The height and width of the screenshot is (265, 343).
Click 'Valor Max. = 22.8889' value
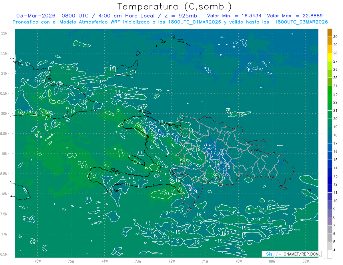295,16
